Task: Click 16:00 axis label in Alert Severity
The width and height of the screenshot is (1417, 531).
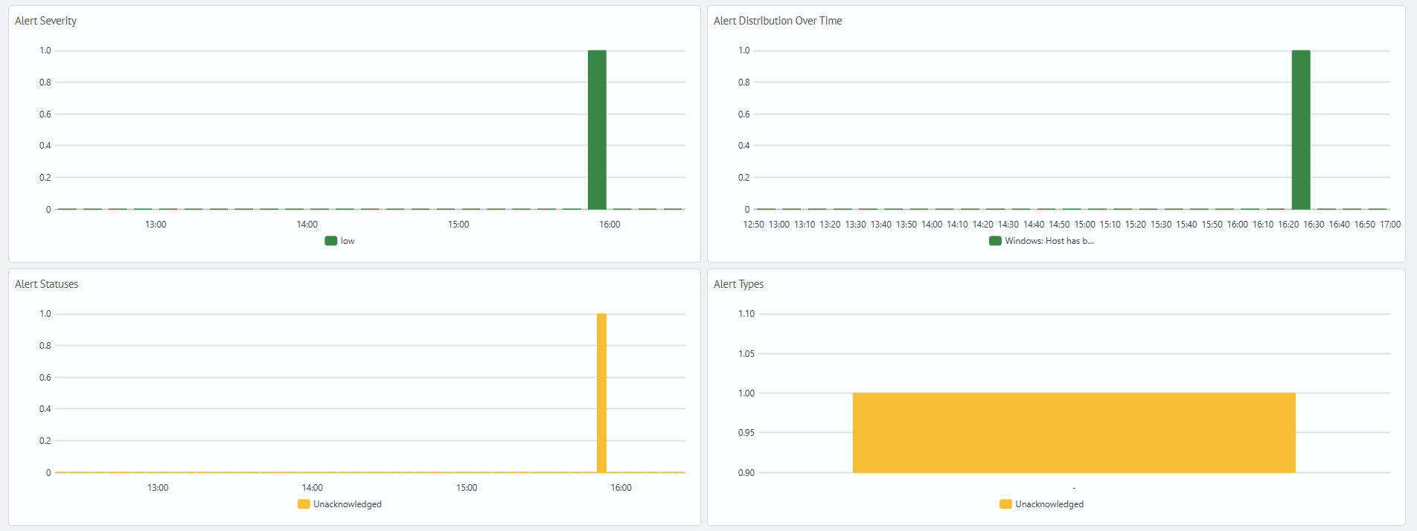Action: [x=610, y=225]
